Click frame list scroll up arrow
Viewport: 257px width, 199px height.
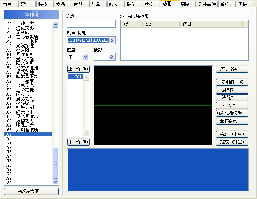tap(87, 77)
